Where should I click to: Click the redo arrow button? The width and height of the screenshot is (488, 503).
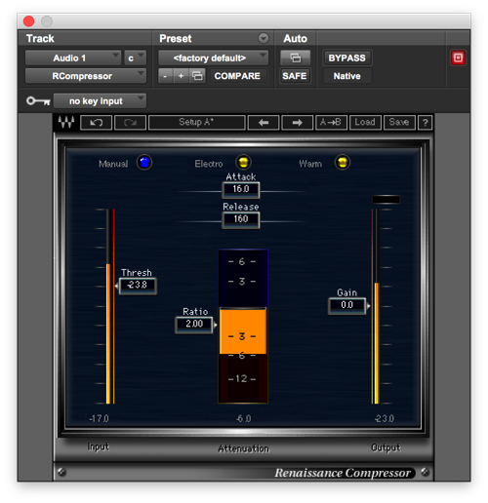(x=130, y=123)
